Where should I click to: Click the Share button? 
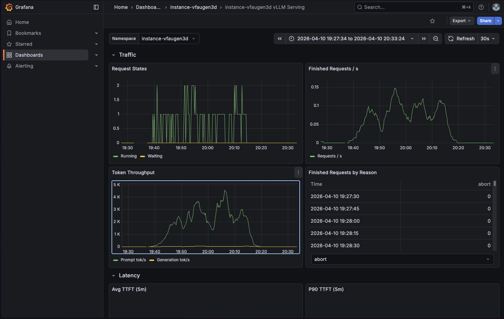[x=485, y=21]
